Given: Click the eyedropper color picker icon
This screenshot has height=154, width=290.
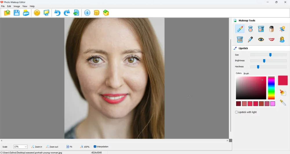Looking at the screenshot, I should point(283,102).
